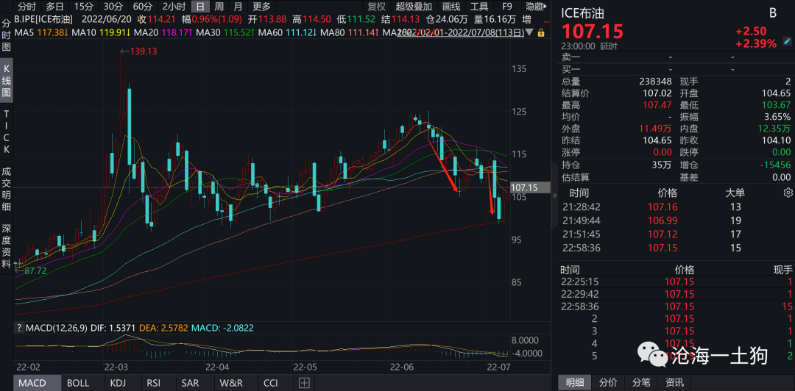Viewport: 795px width, 391px height.
Task: Toggle 超级叠加 overlay option
Action: coord(414,7)
